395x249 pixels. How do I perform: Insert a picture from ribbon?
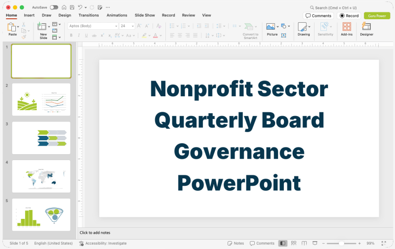point(271,27)
